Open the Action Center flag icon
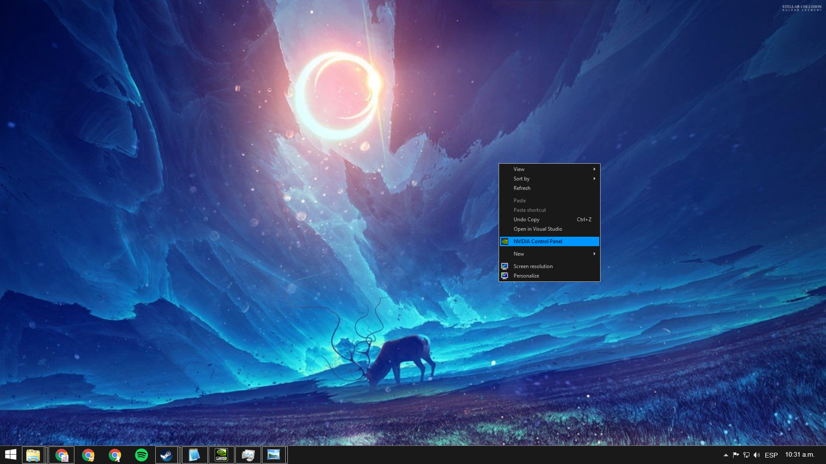826x464 pixels. pos(736,455)
